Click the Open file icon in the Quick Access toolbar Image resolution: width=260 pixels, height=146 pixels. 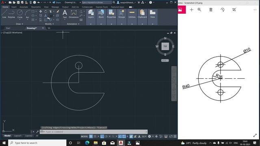(14, 2)
